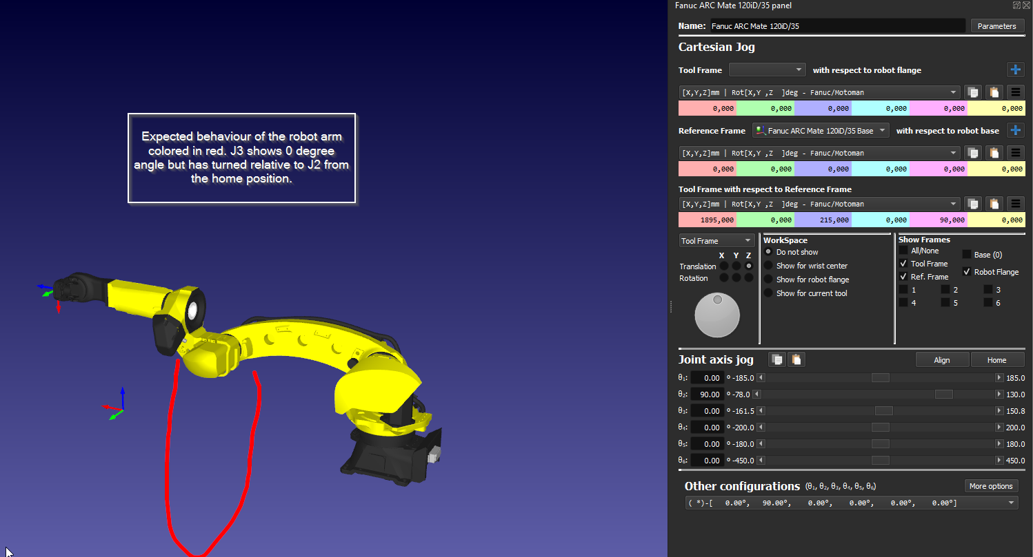Viewport: 1033px width, 557px height.
Task: Click the Align button
Action: click(942, 360)
